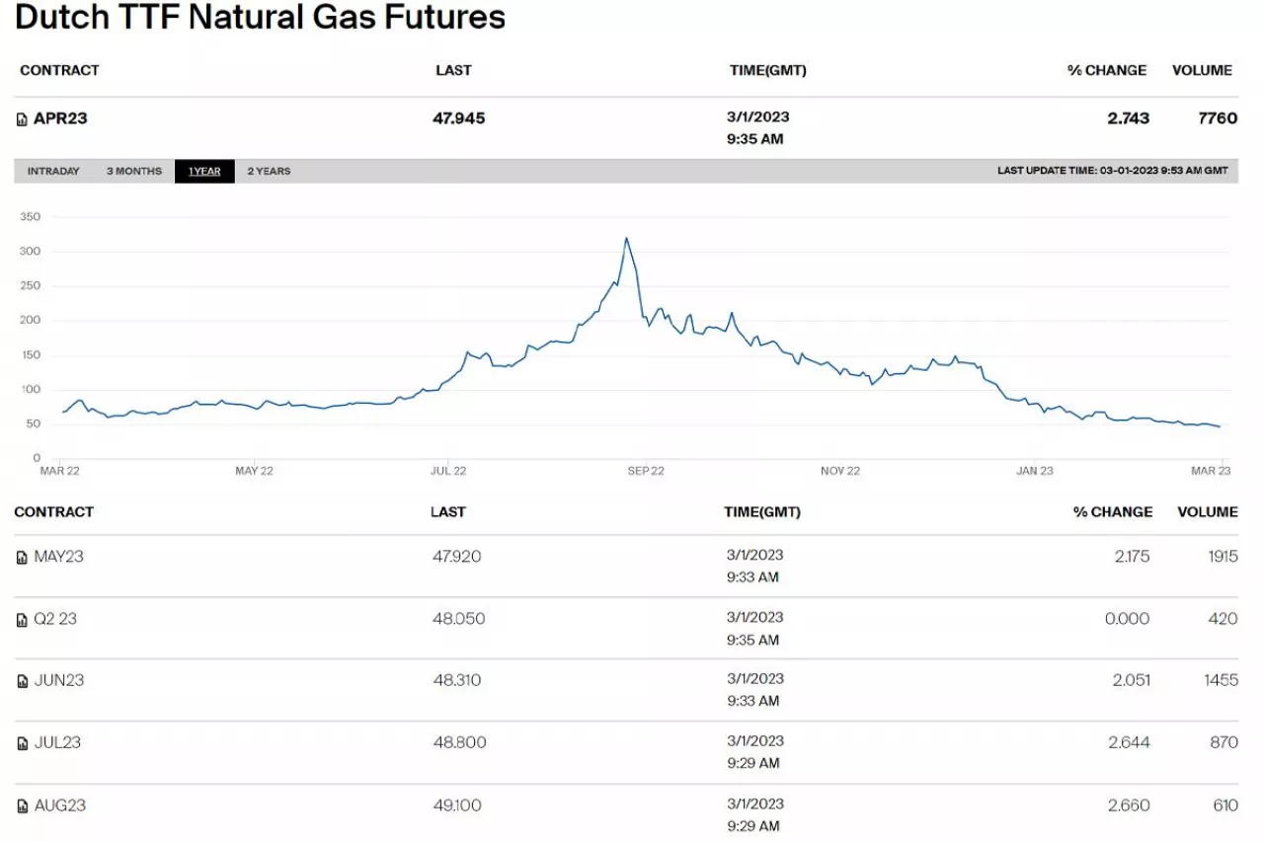
Task: Select the Q2 23 contract
Action: pos(55,619)
